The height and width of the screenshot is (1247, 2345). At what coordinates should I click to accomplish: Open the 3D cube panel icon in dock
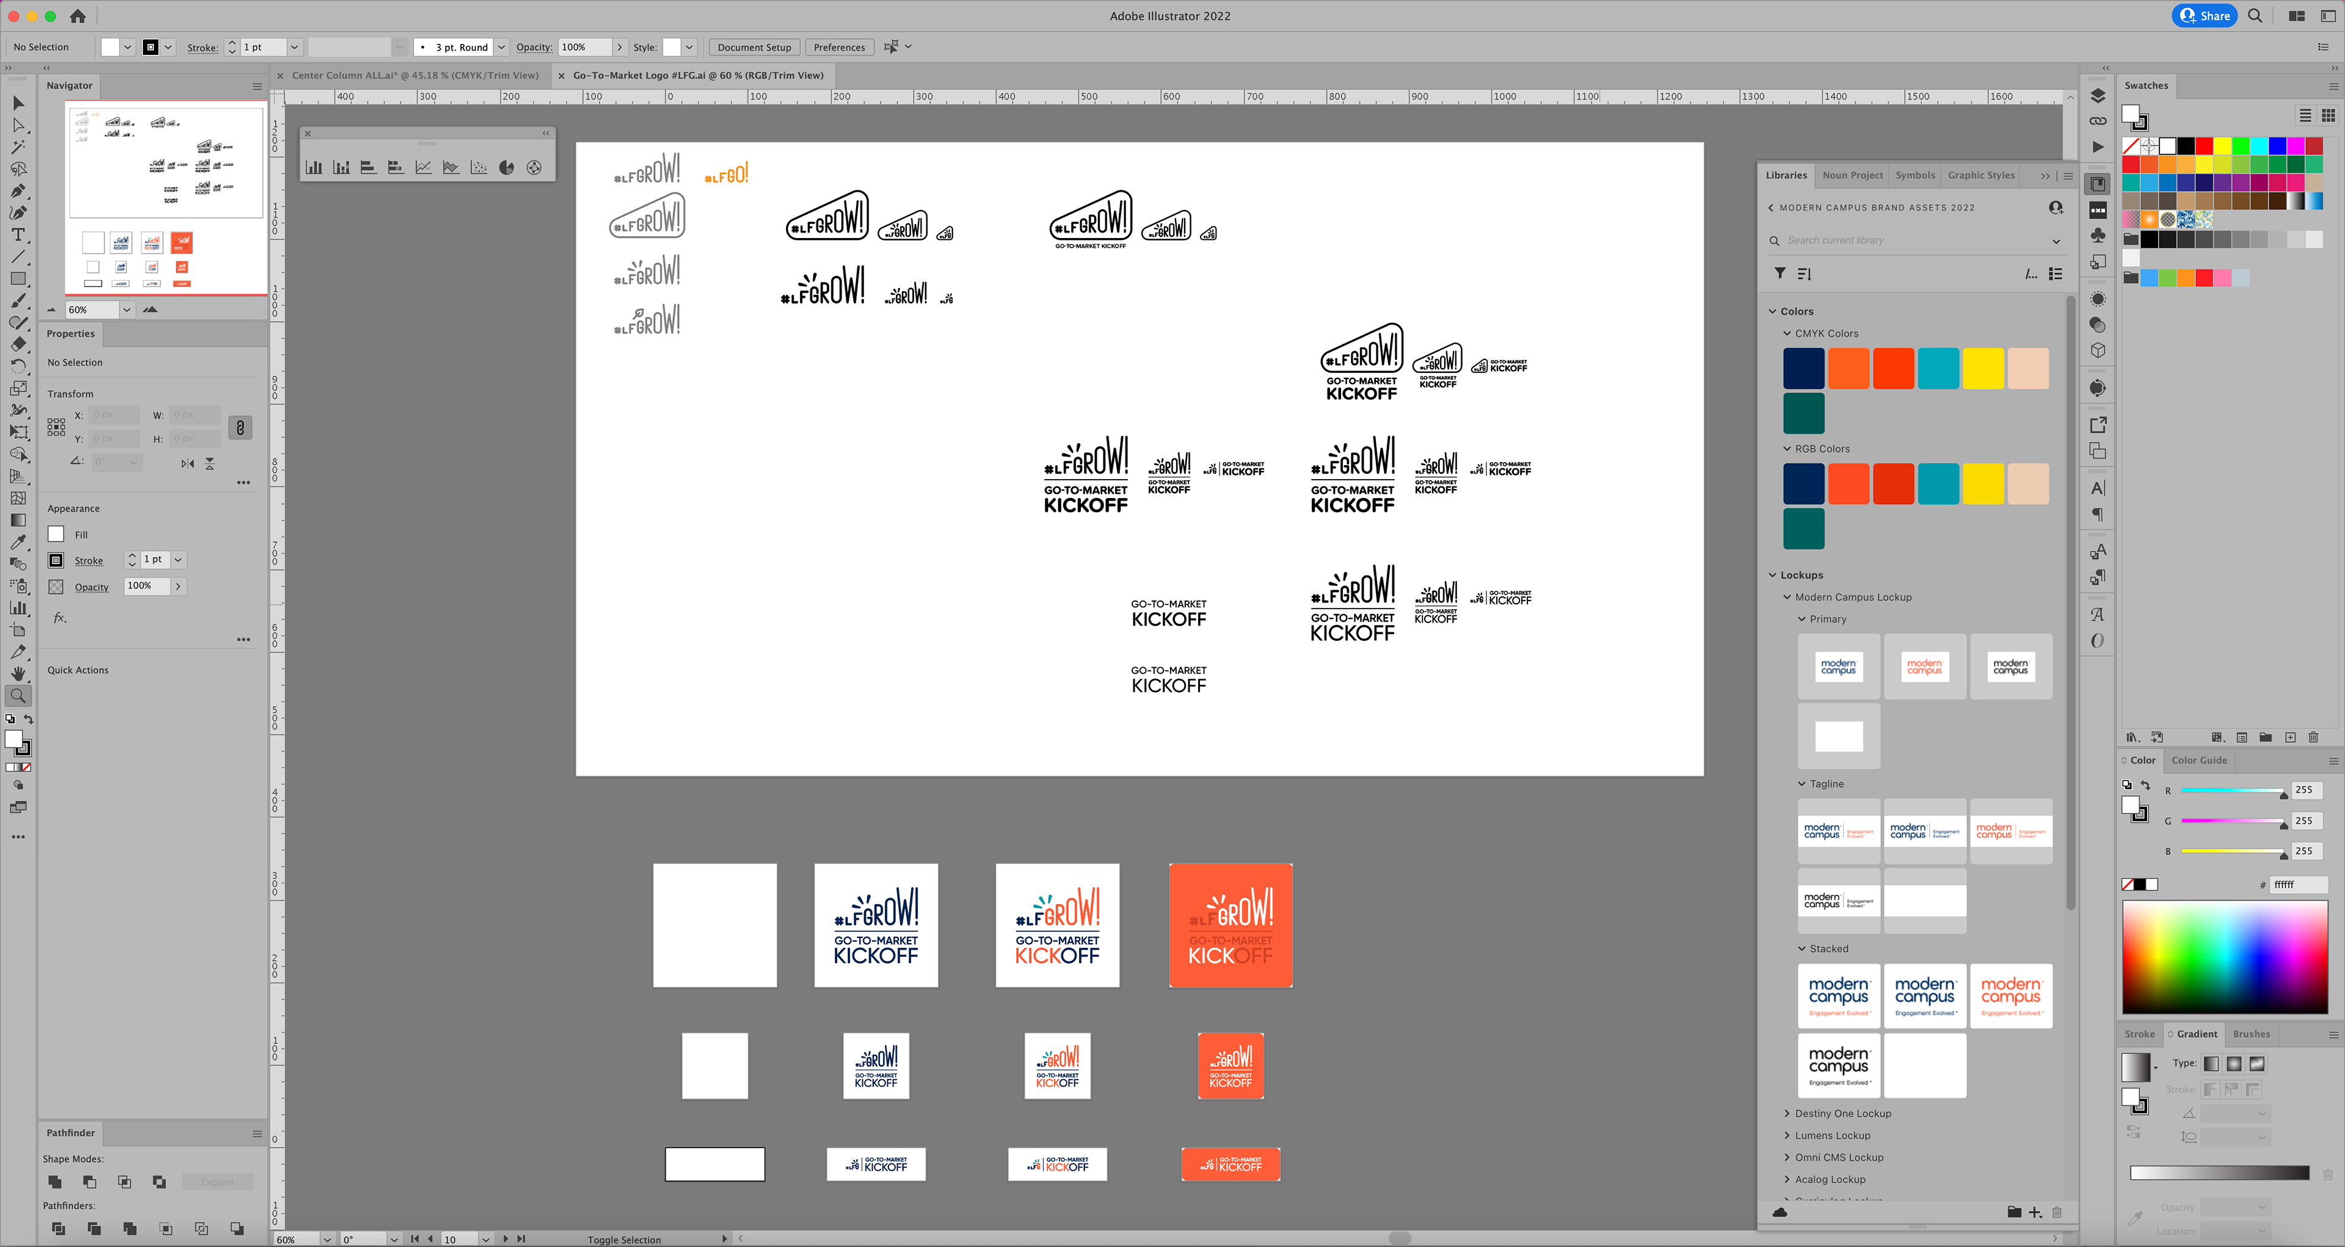(2098, 350)
